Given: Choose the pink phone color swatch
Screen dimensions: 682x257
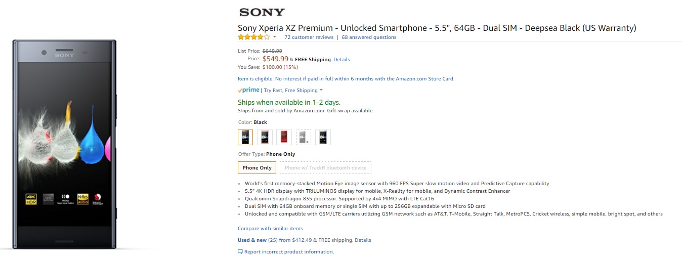Looking at the screenshot, I should pyautogui.click(x=265, y=137).
